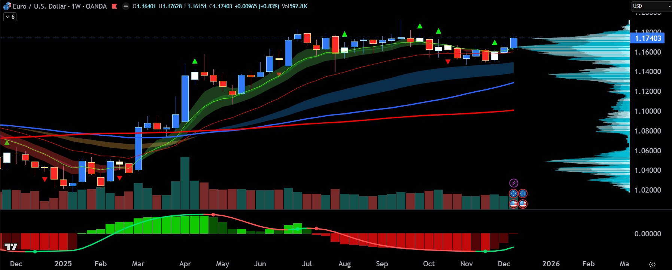Click the EUR/USD flag symbol icon

pos(7,6)
